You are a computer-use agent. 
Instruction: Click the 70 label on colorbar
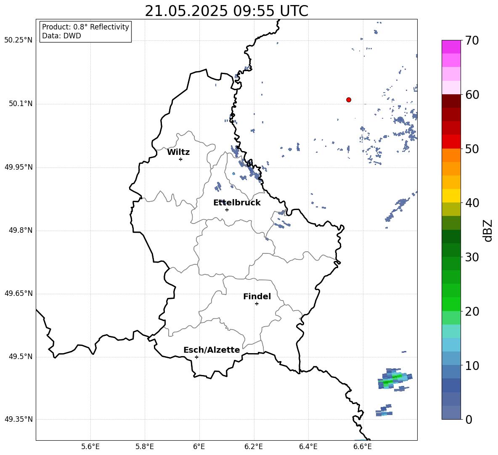(472, 41)
